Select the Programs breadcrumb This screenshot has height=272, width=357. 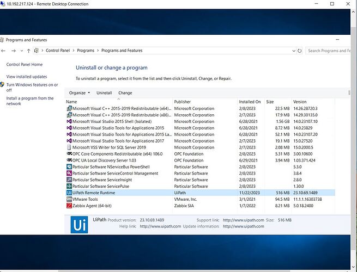coord(86,51)
